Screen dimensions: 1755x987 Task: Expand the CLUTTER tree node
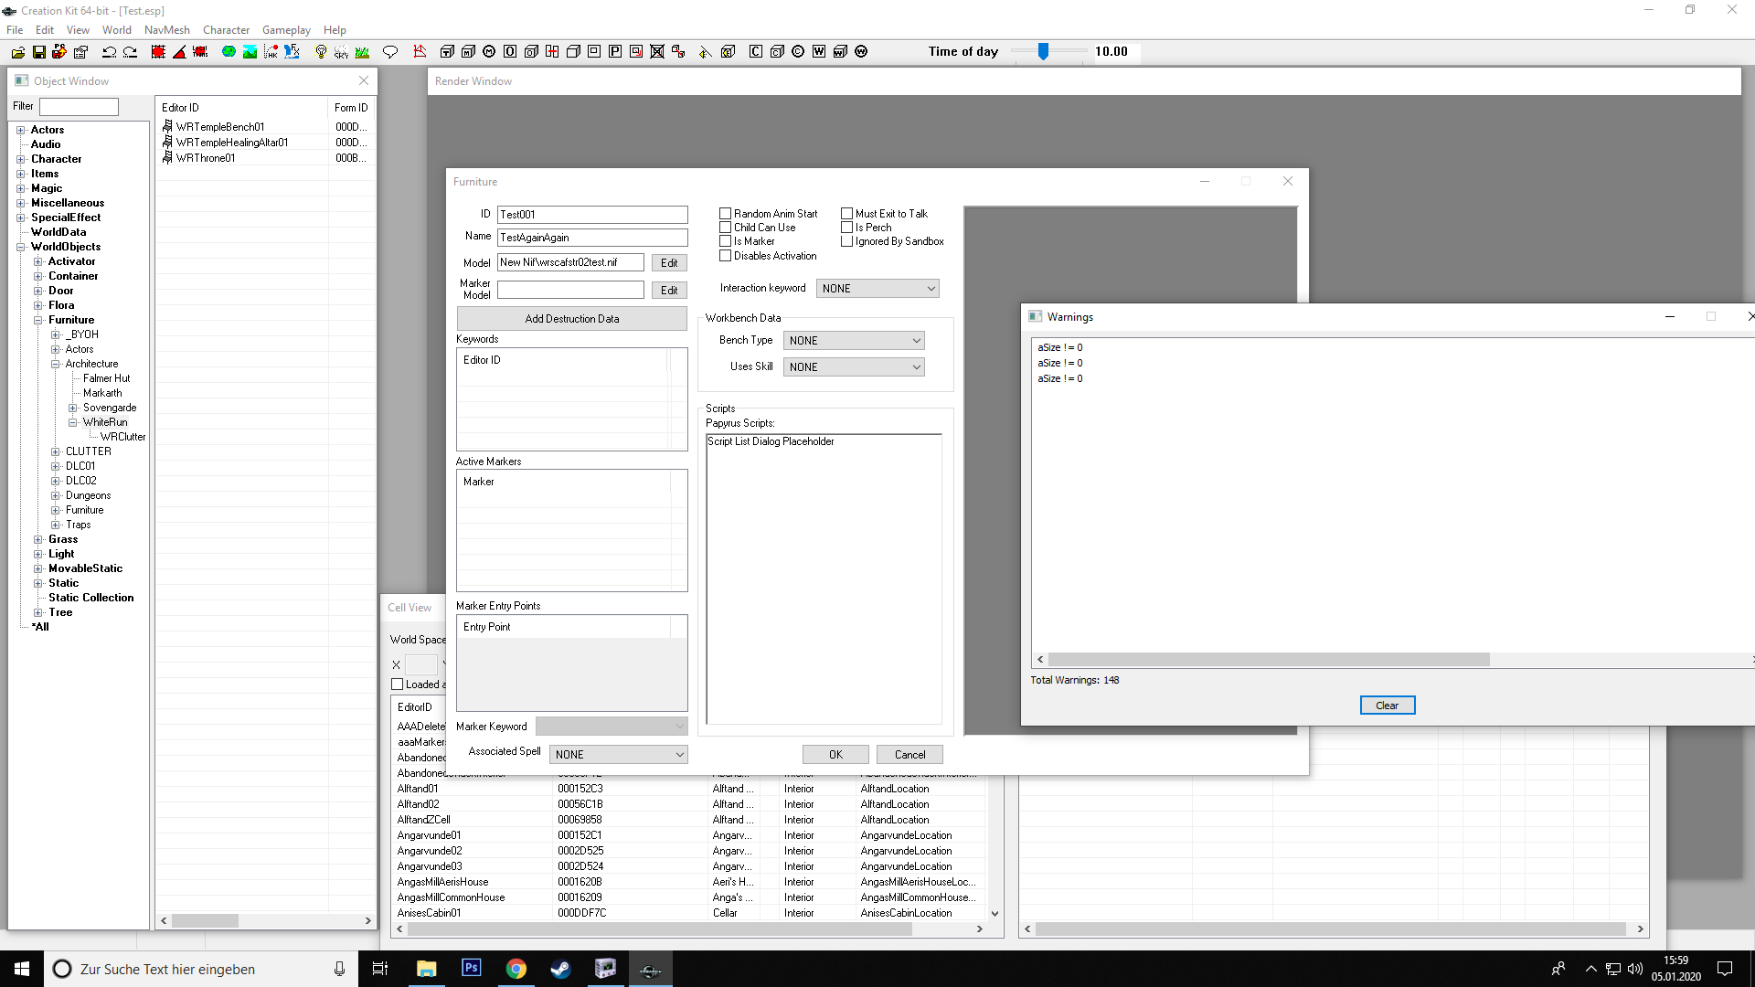tap(56, 451)
